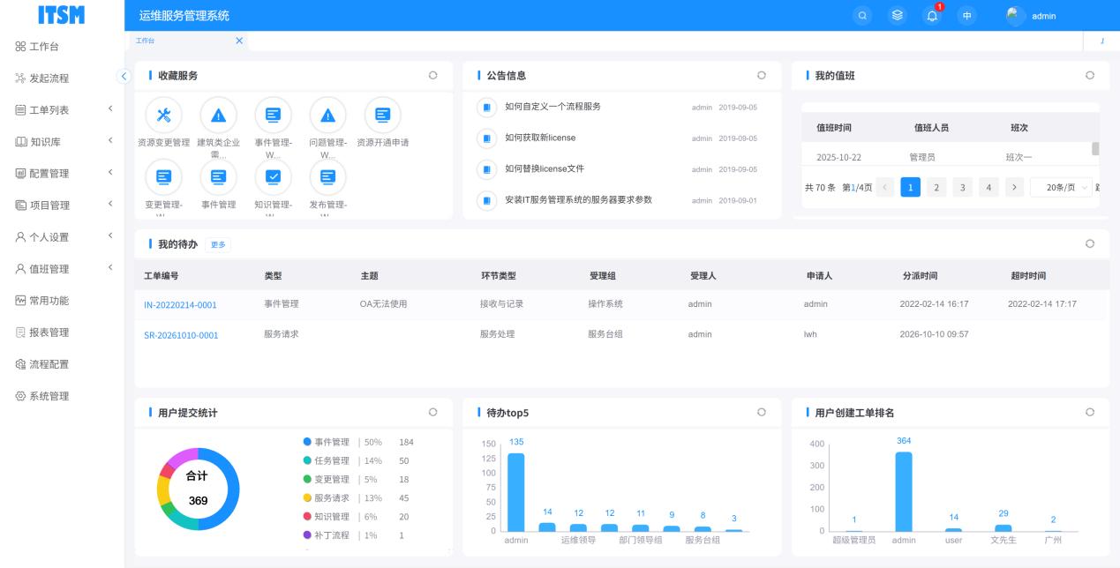1120x568 pixels.
Task: Toggle 知识管理 legend item
Action: tap(327, 517)
